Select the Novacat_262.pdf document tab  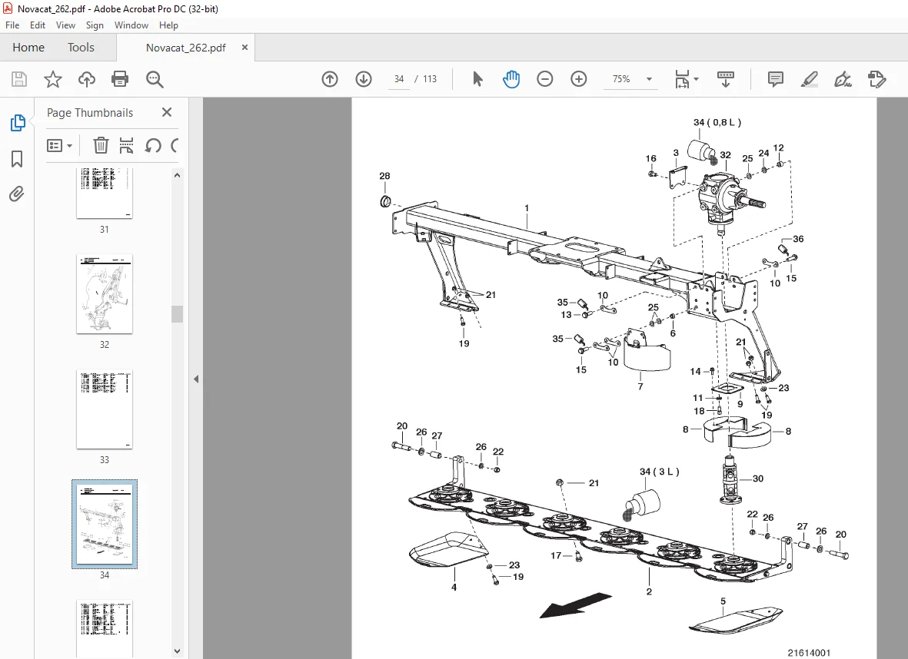pos(186,48)
